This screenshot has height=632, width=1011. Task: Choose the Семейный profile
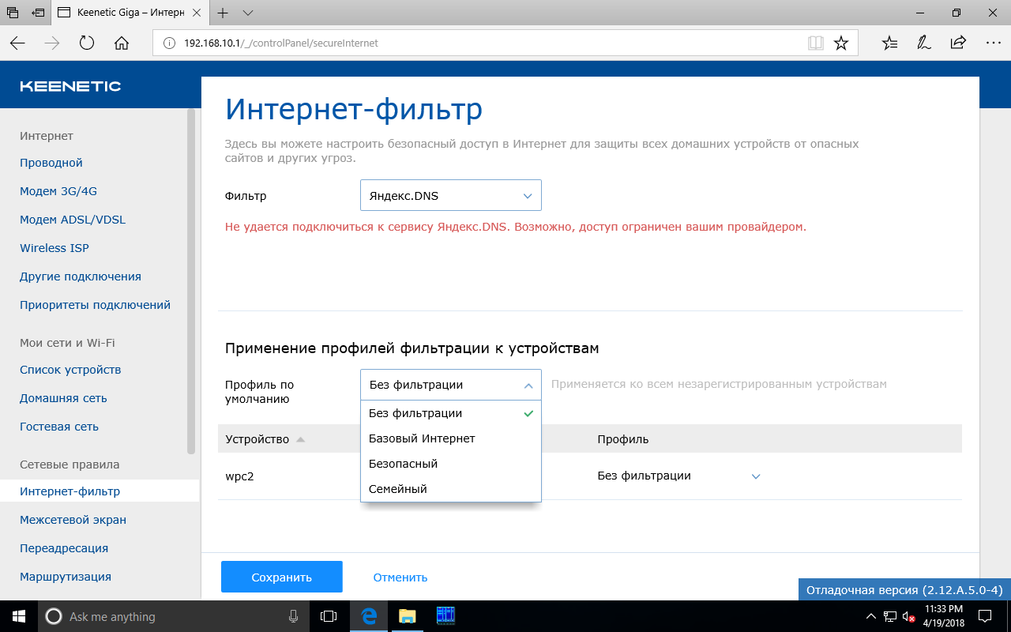coord(451,489)
